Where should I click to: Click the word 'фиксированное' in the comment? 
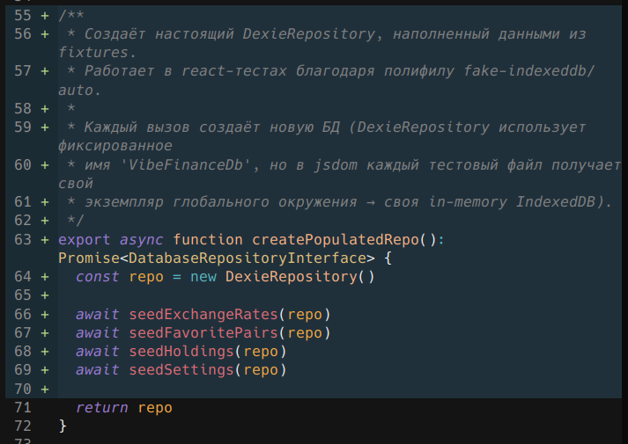[115, 146]
